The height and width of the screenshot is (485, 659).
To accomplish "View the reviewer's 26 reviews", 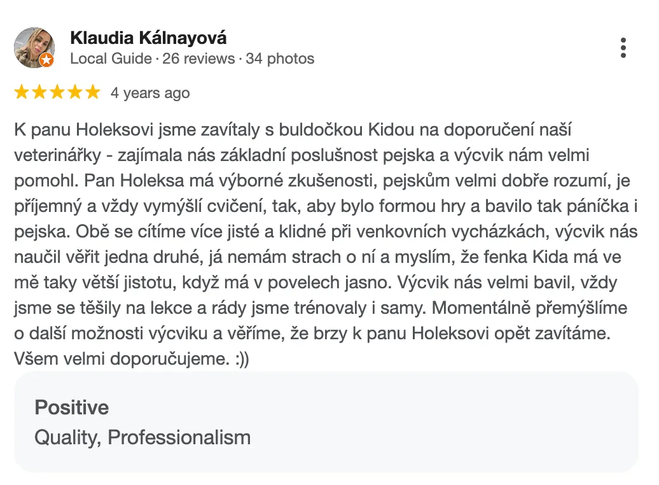I will point(198,59).
